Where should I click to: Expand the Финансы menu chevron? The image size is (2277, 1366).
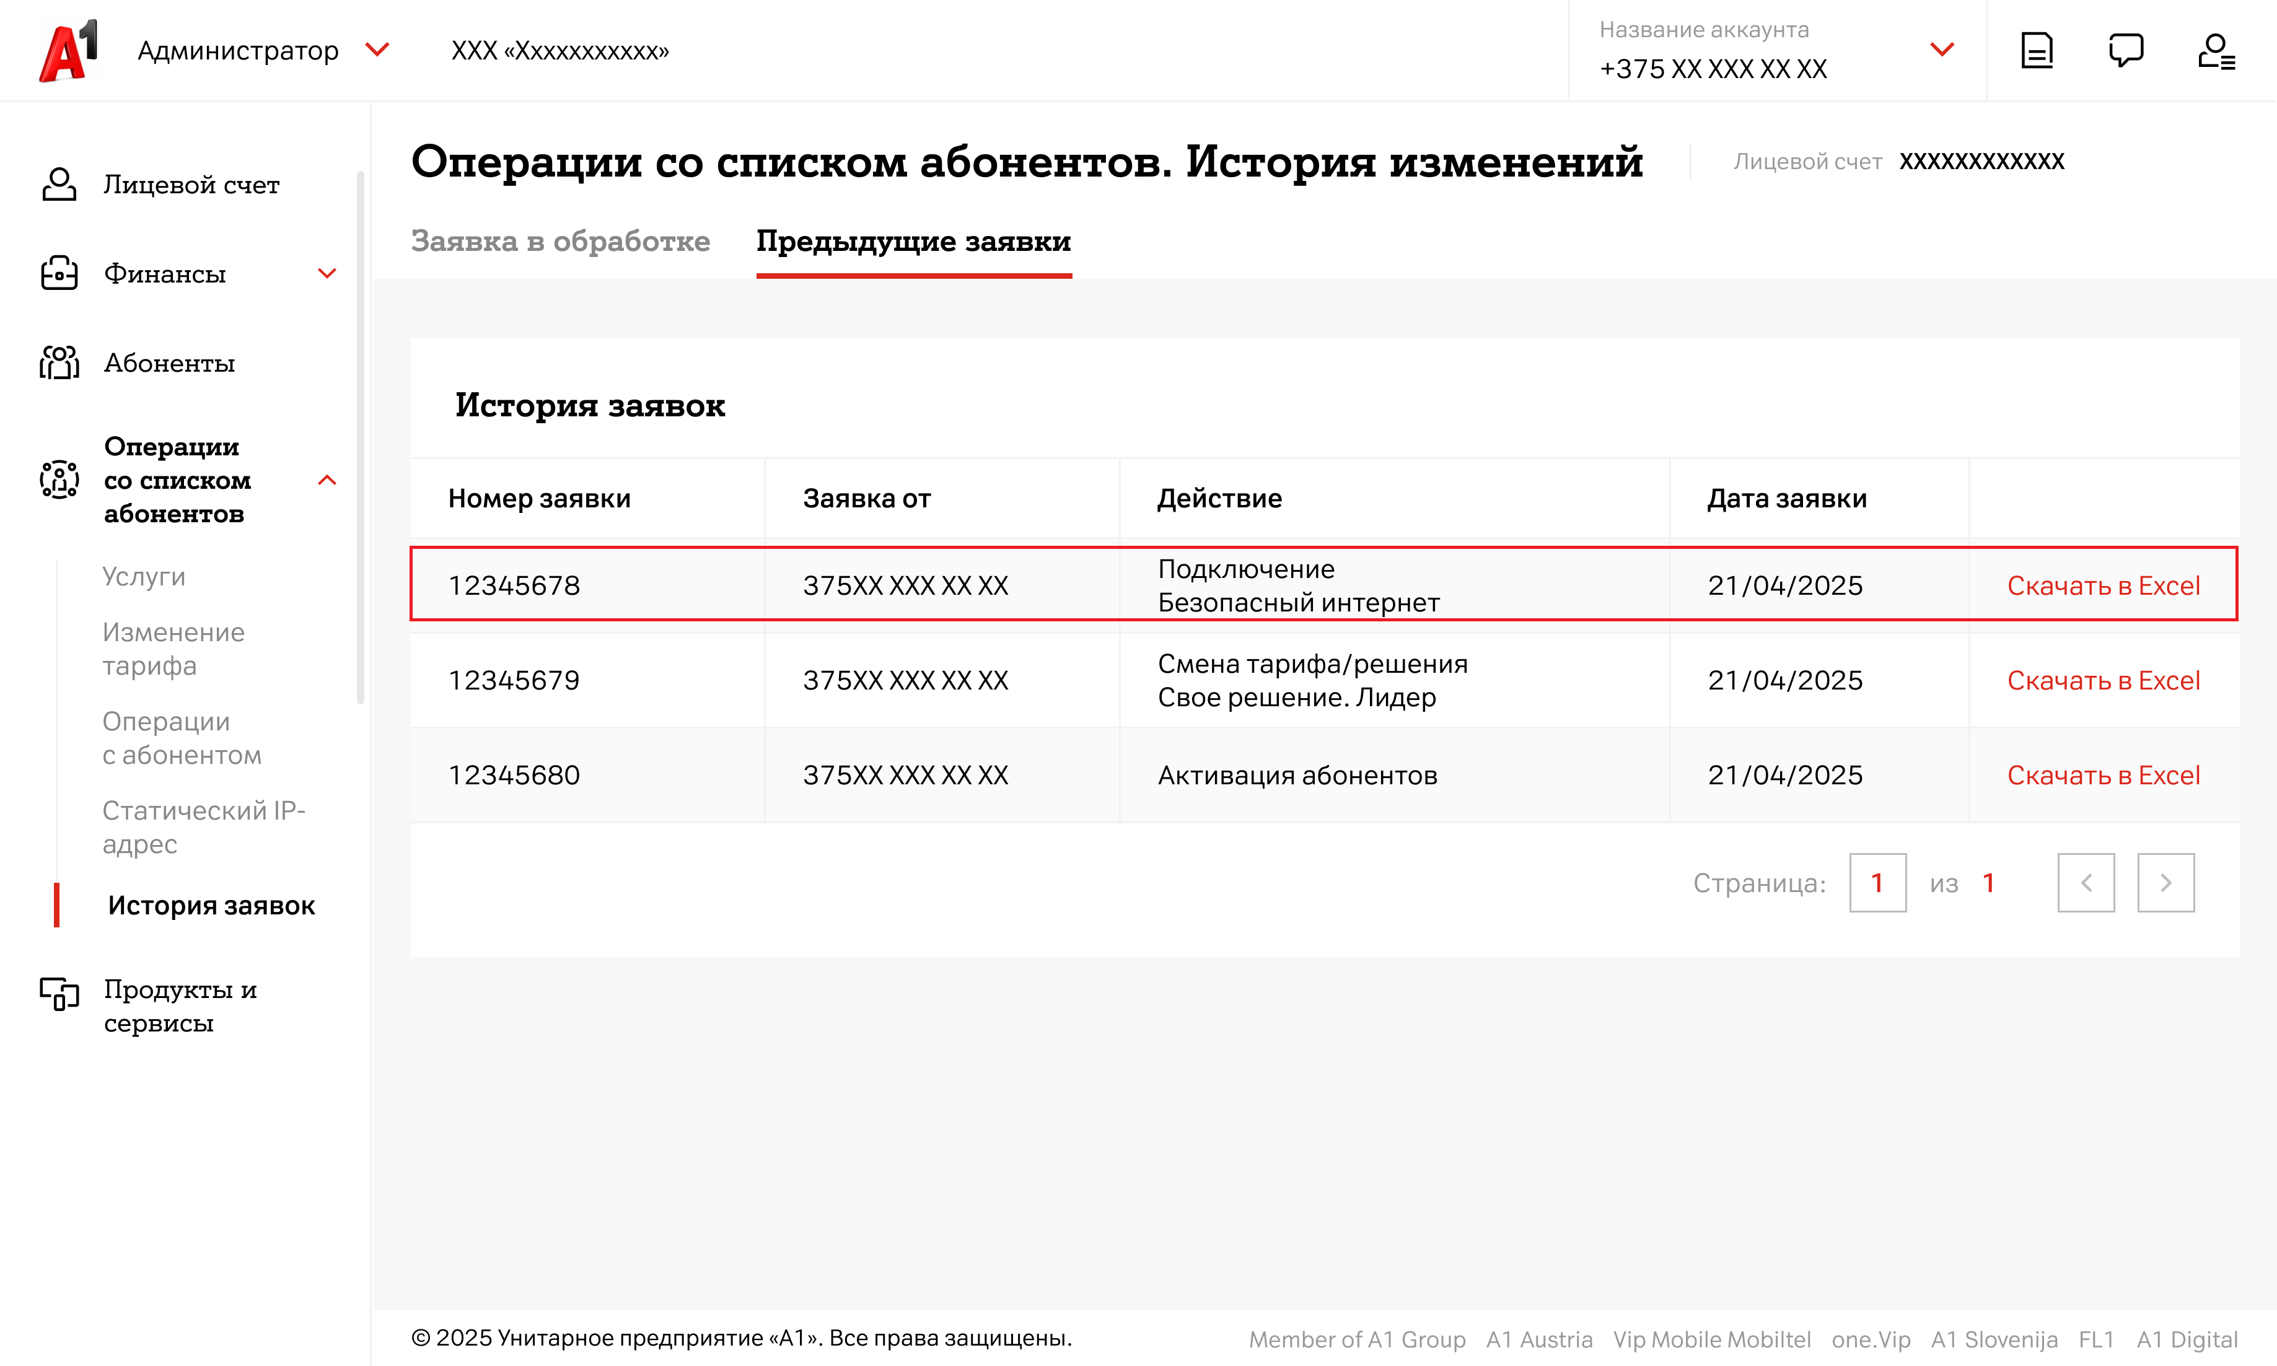point(327,273)
